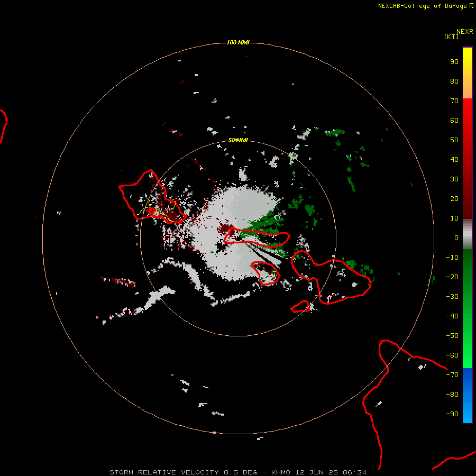Click the 06:34 timestamp in caption
The height and width of the screenshot is (476, 476).
pyautogui.click(x=354, y=472)
